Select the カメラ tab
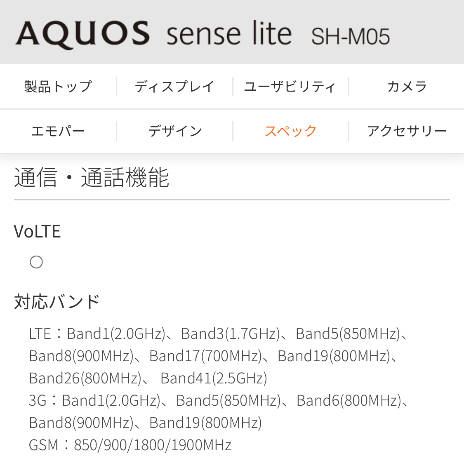The width and height of the screenshot is (464, 470). tap(407, 87)
